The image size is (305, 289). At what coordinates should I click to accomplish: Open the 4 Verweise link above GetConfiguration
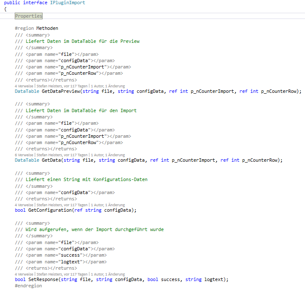click(24, 205)
